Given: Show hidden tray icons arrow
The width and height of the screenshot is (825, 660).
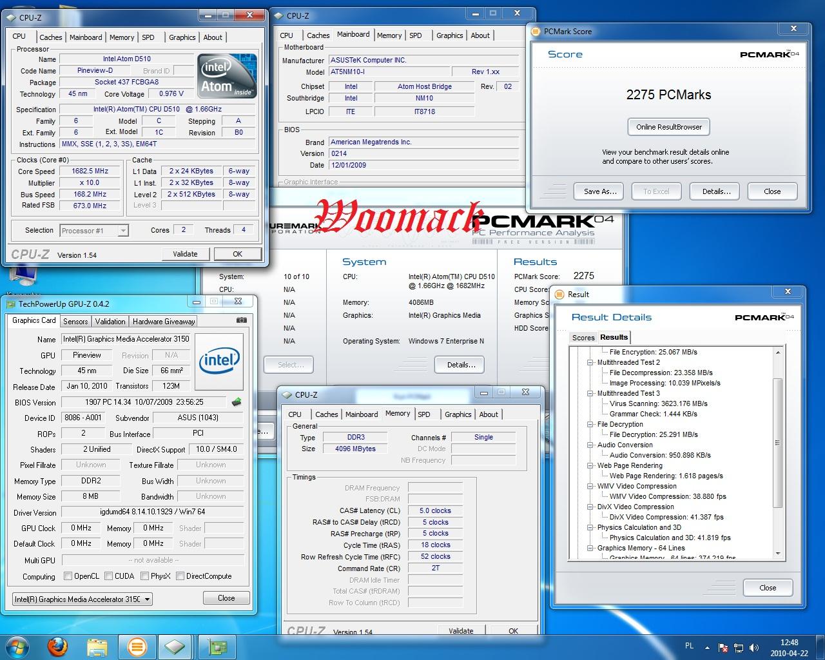Looking at the screenshot, I should tap(708, 647).
